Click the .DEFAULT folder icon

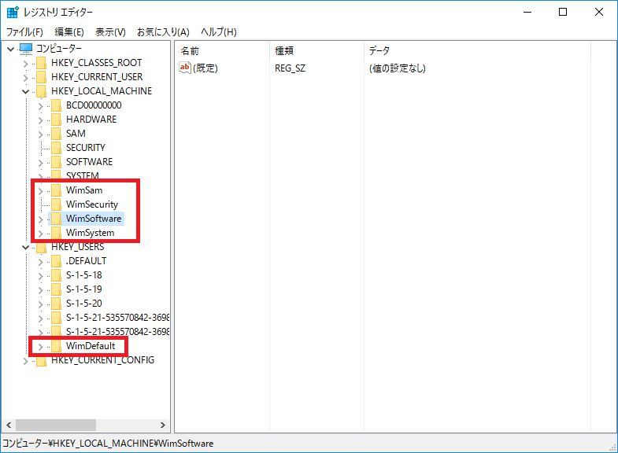tap(57, 261)
